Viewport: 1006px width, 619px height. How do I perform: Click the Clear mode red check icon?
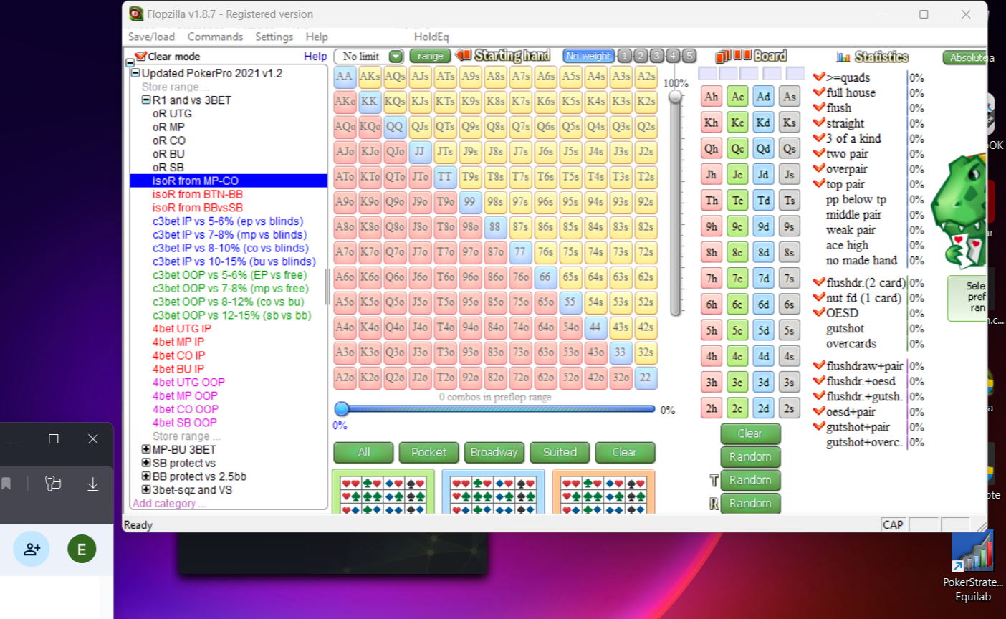pos(140,56)
